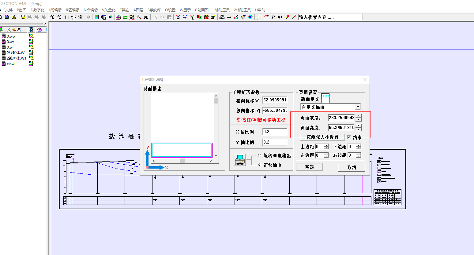Increase the bottom margin 下边距 spinner
The width and height of the screenshot is (474, 255).
click(359, 145)
